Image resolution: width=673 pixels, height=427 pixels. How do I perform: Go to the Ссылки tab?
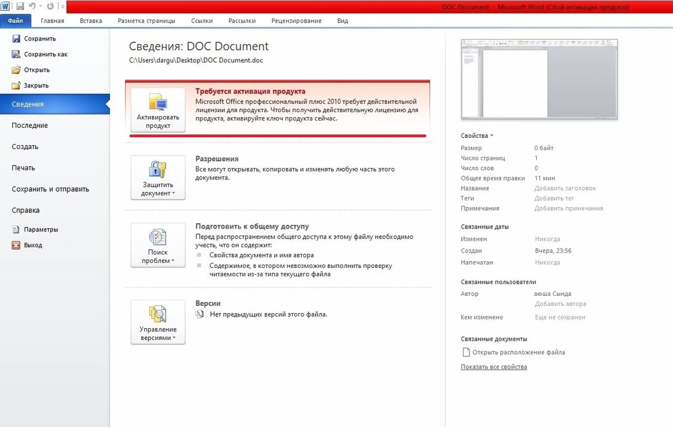[x=202, y=21]
